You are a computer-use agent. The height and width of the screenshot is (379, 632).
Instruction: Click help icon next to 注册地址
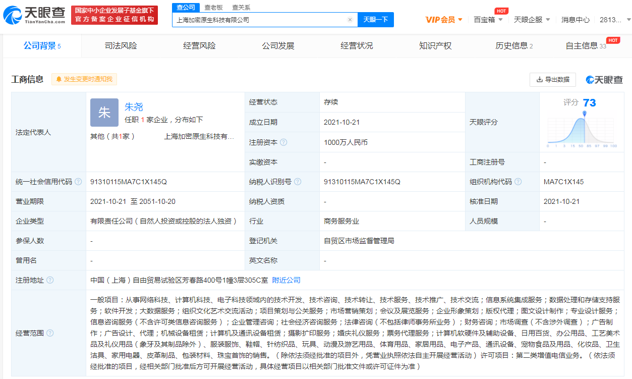50,280
